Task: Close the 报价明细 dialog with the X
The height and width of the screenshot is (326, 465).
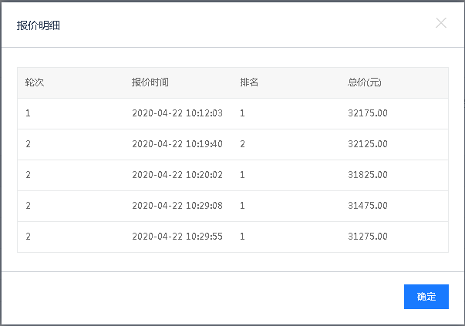Action: point(441,23)
